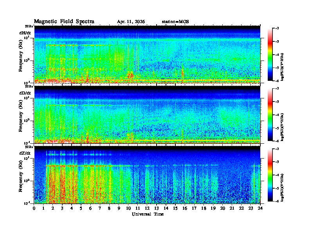Click the "station=MOS" label
The height and width of the screenshot is (239, 310).
[x=175, y=22]
